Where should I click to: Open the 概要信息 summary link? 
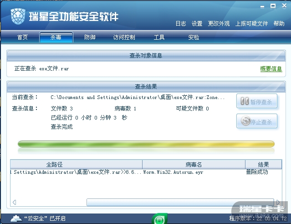click(x=271, y=69)
